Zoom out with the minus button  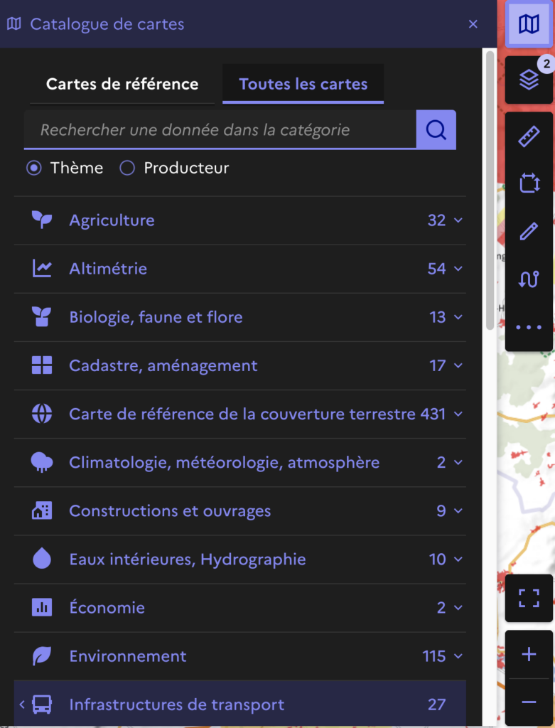click(x=529, y=702)
